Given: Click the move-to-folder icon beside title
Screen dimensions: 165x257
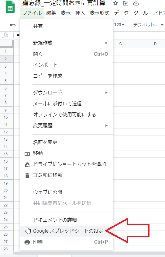Looking at the screenshot, I should (125, 3).
